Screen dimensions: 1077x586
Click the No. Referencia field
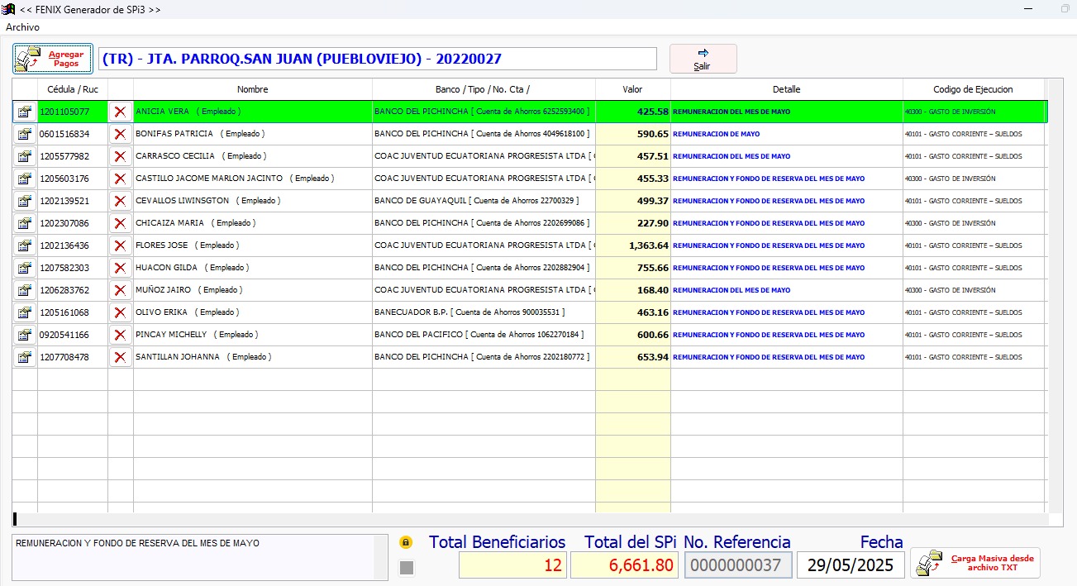click(x=737, y=565)
